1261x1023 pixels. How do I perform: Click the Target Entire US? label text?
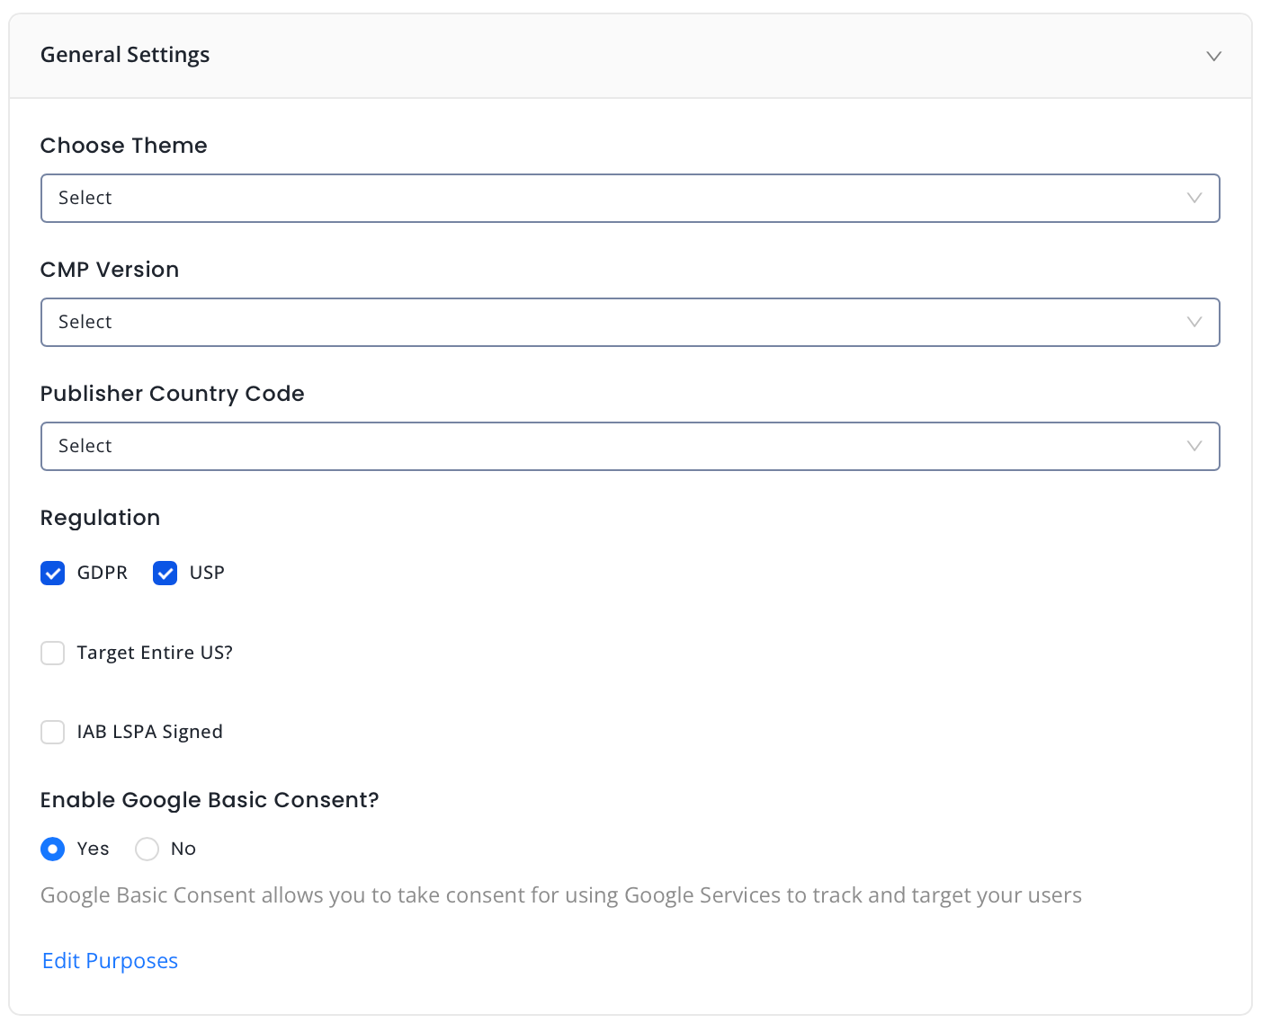click(155, 653)
